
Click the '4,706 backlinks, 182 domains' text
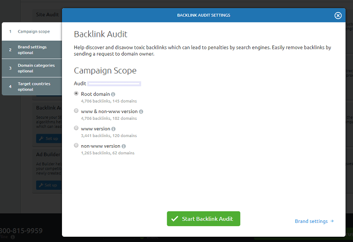click(109, 118)
